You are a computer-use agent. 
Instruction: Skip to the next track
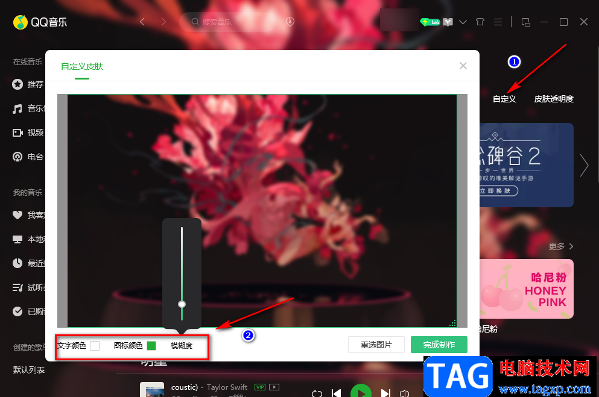[385, 393]
